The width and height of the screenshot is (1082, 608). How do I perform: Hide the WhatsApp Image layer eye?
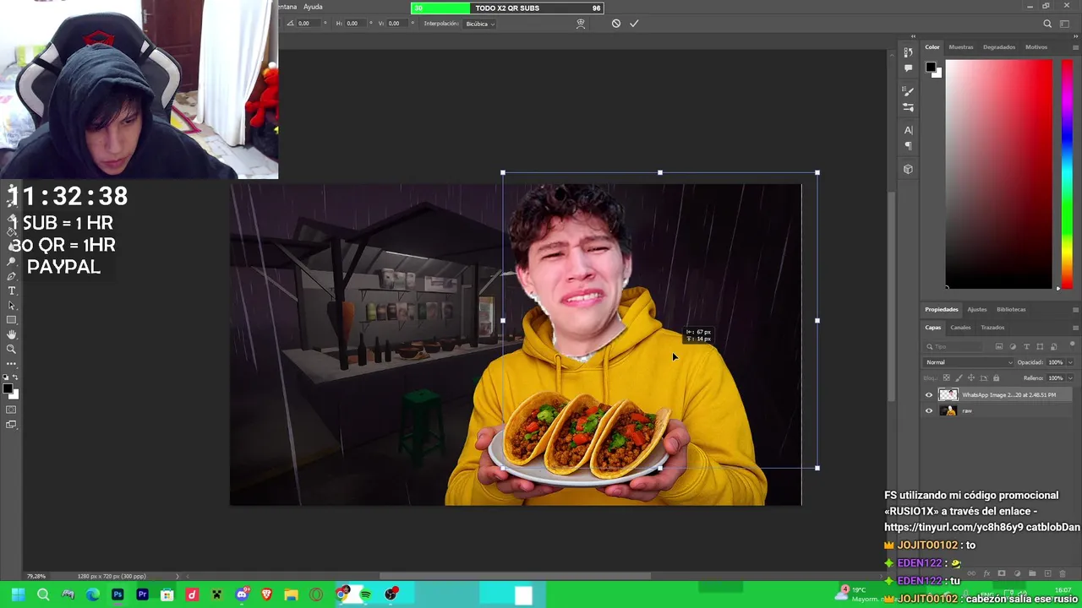pos(929,395)
